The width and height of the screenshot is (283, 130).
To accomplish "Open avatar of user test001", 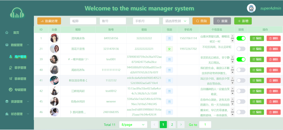I will pos(54,59).
